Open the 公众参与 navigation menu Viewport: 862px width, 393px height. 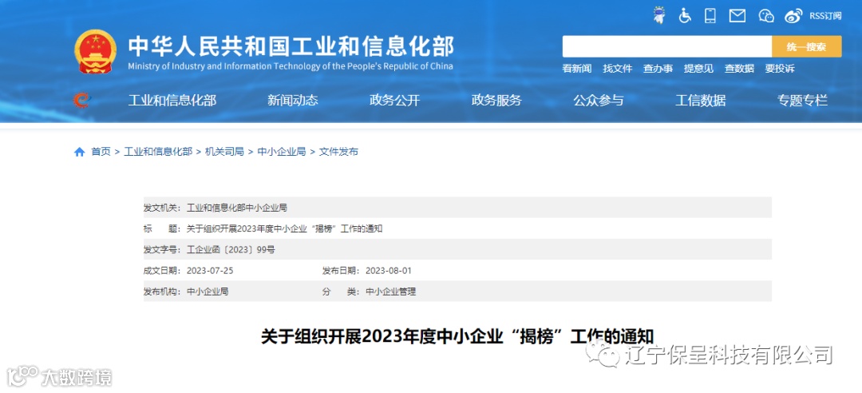click(x=599, y=101)
